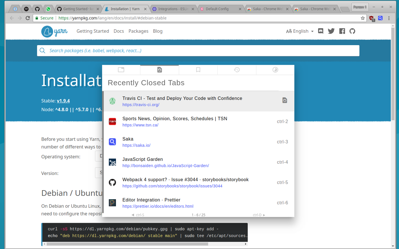
Task: Click the bonsaiden.github.io JavaScript-Garden URL
Action: click(166, 166)
